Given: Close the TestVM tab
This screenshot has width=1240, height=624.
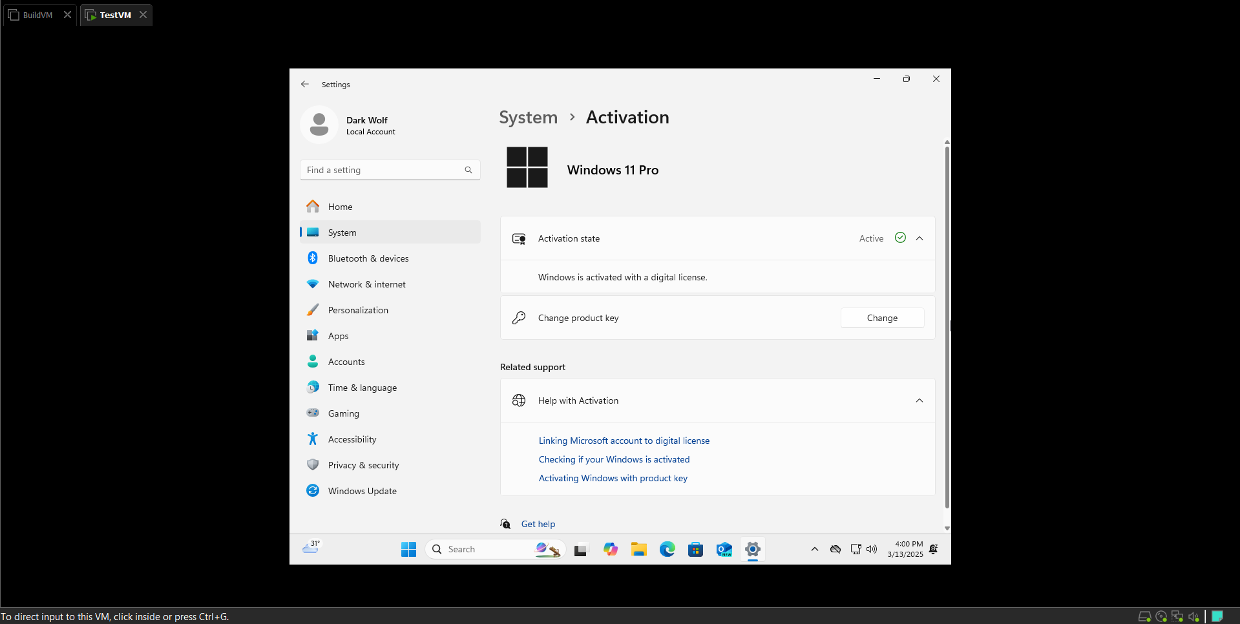Looking at the screenshot, I should (143, 14).
